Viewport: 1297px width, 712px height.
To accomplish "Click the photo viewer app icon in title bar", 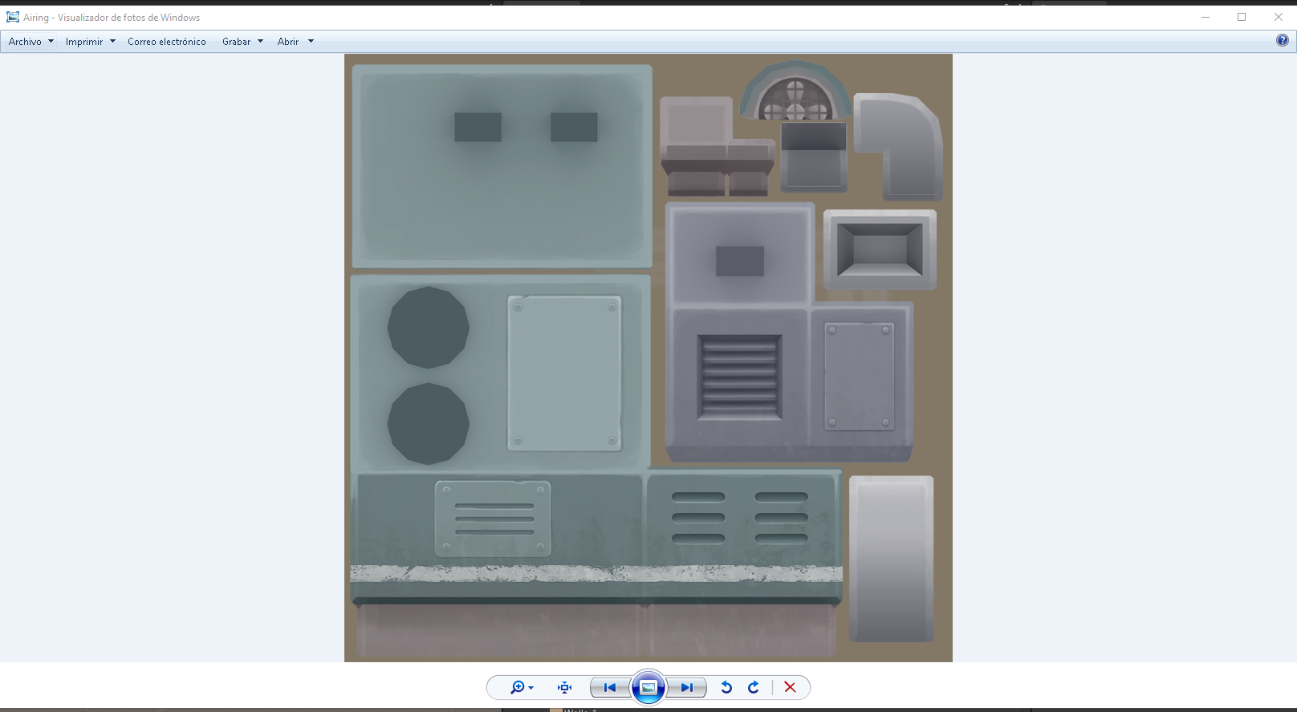I will (13, 17).
